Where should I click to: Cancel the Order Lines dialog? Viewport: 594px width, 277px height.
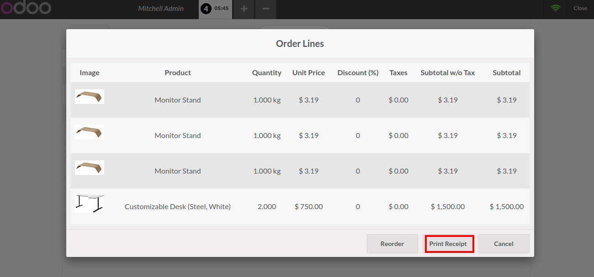tap(504, 244)
